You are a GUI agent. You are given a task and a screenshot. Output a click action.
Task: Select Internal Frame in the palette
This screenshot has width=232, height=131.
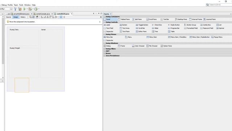coord(195,19)
